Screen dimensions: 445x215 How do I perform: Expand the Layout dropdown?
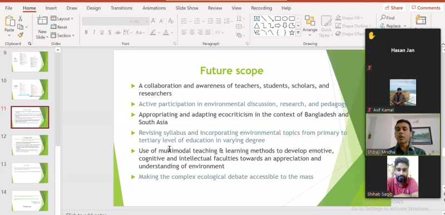pyautogui.click(x=62, y=18)
